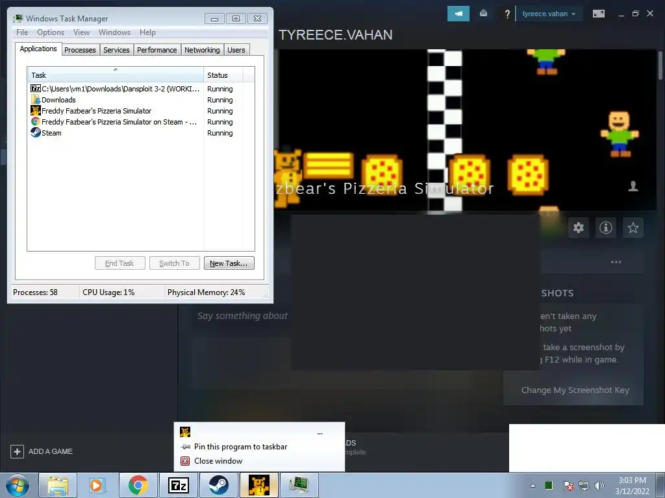Click friends who play person icon
This screenshot has height=498, width=665.
pyautogui.click(x=633, y=186)
